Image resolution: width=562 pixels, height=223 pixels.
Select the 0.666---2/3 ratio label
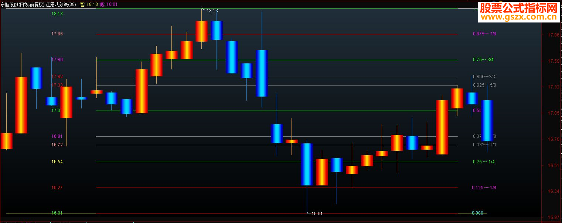(x=484, y=77)
